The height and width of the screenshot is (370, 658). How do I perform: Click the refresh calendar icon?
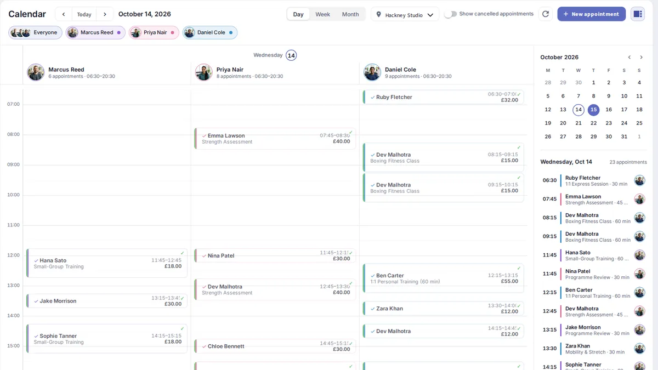(546, 14)
